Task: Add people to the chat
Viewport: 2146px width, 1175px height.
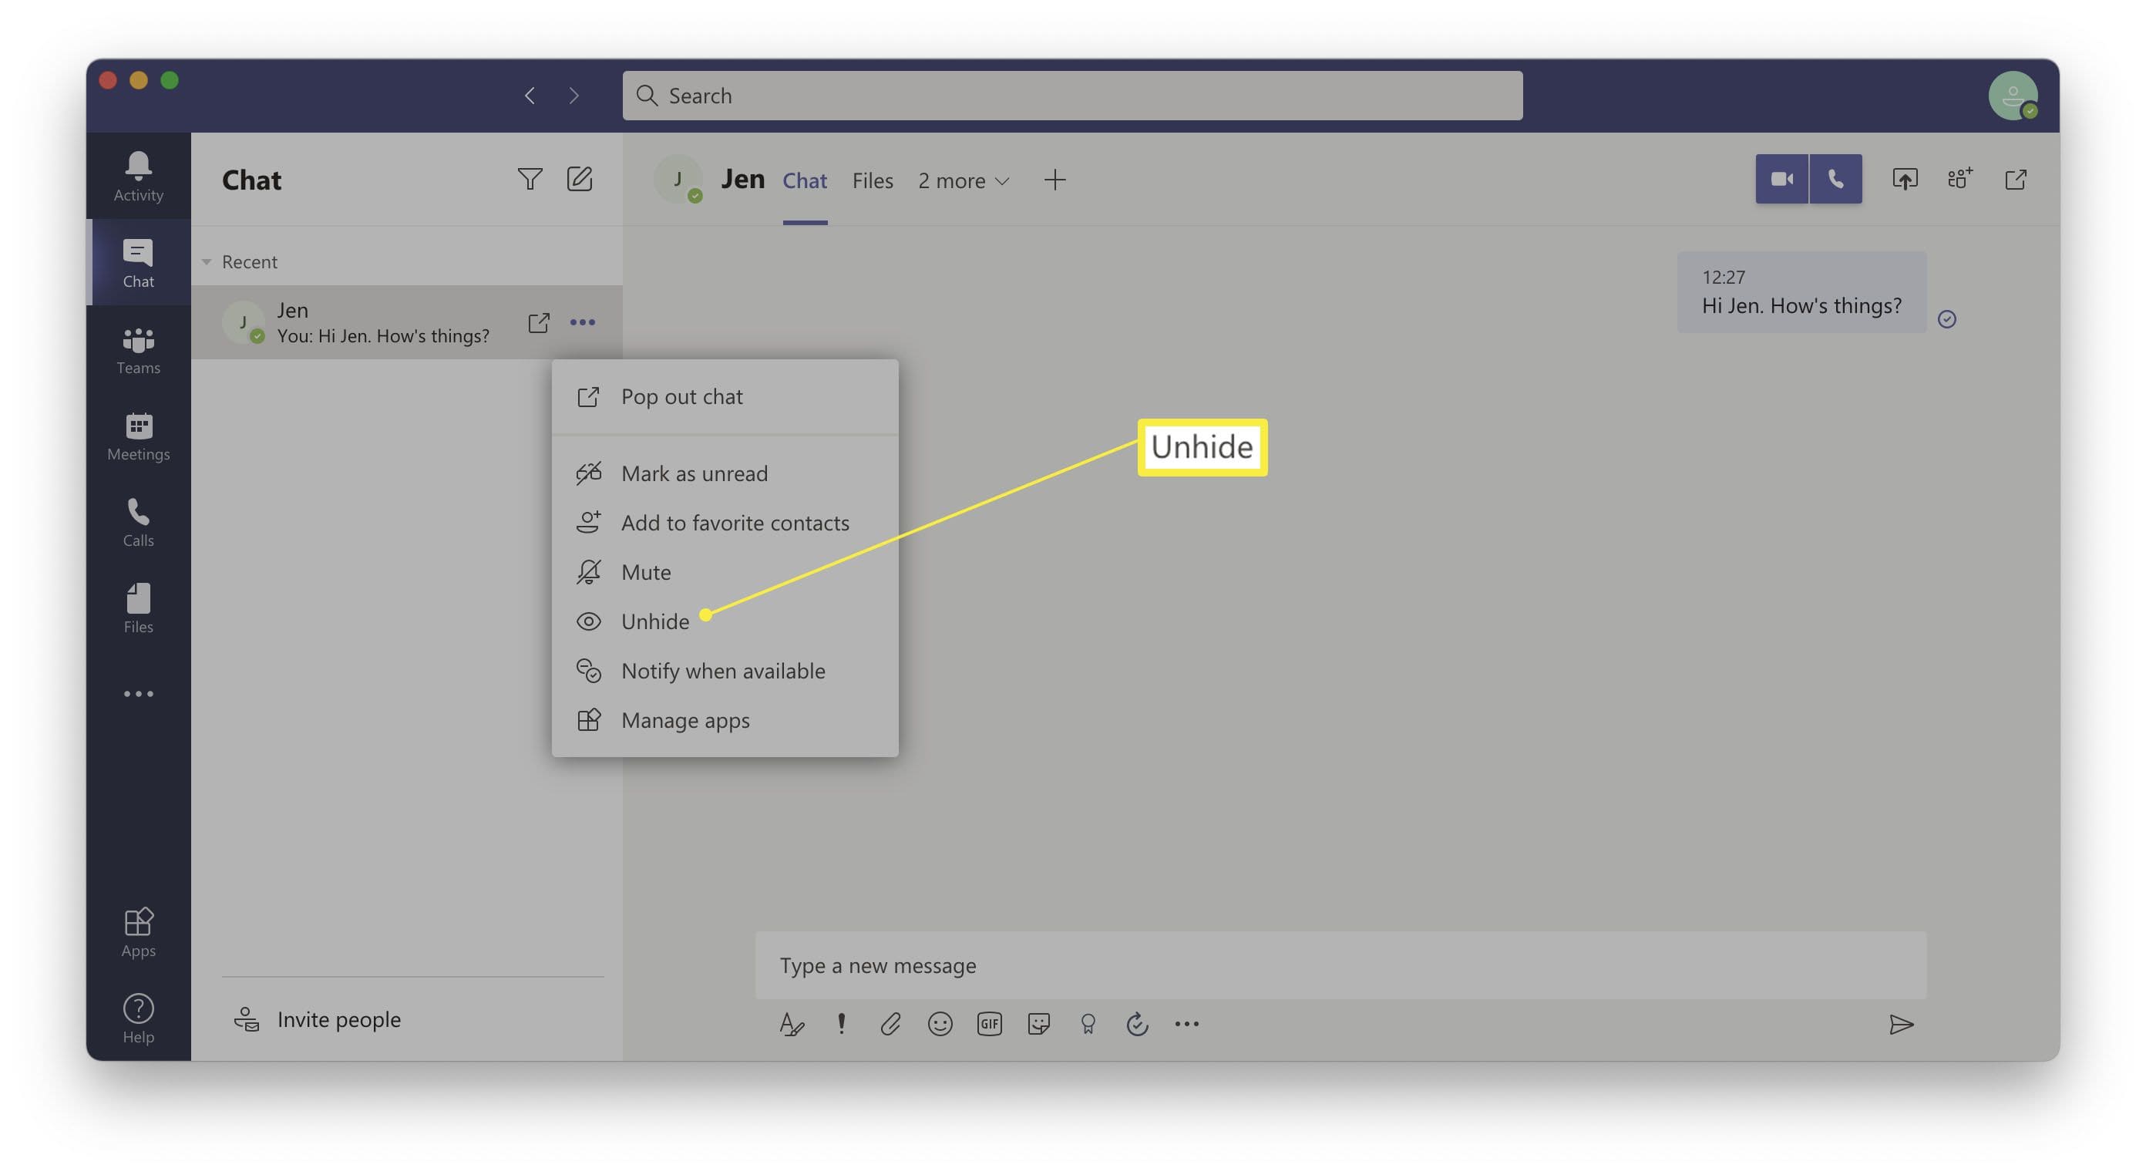Action: [x=1959, y=179]
